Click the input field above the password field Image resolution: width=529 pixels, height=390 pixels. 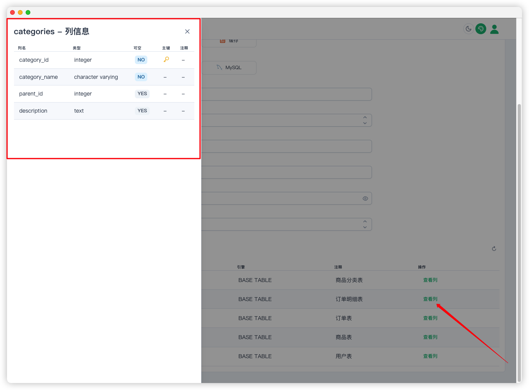coord(286,172)
